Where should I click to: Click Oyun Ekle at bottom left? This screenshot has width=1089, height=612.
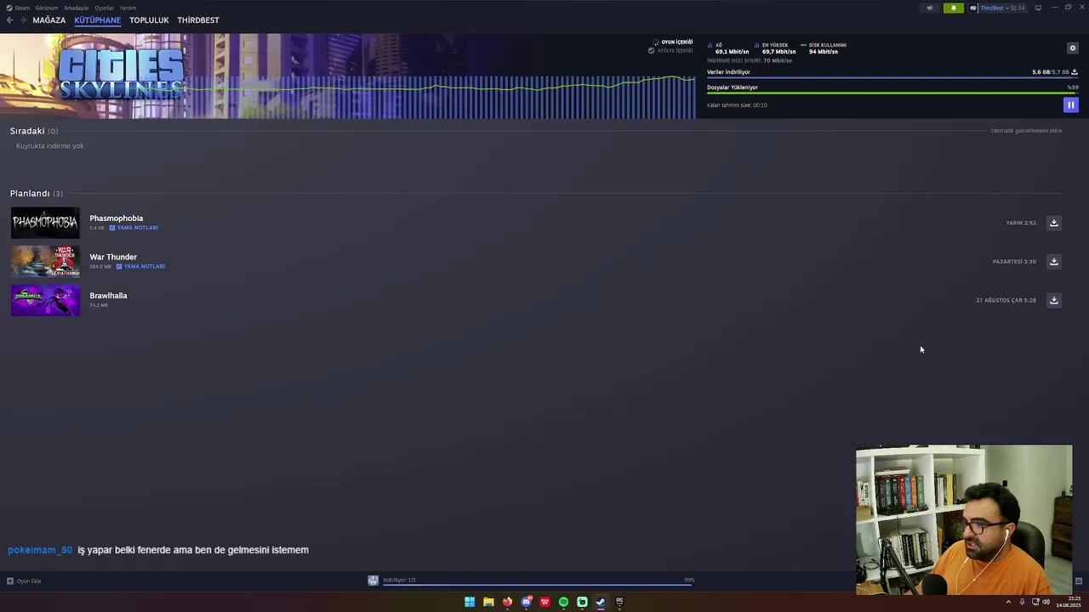24,581
